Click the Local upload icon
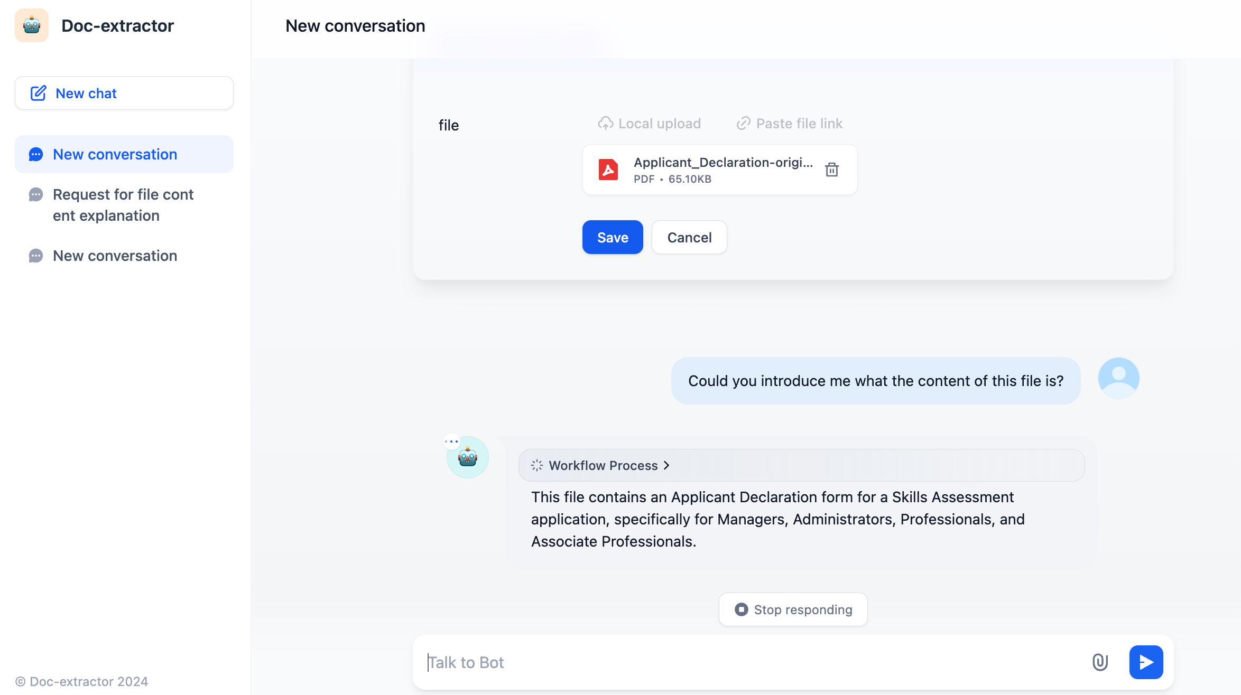 pyautogui.click(x=605, y=123)
